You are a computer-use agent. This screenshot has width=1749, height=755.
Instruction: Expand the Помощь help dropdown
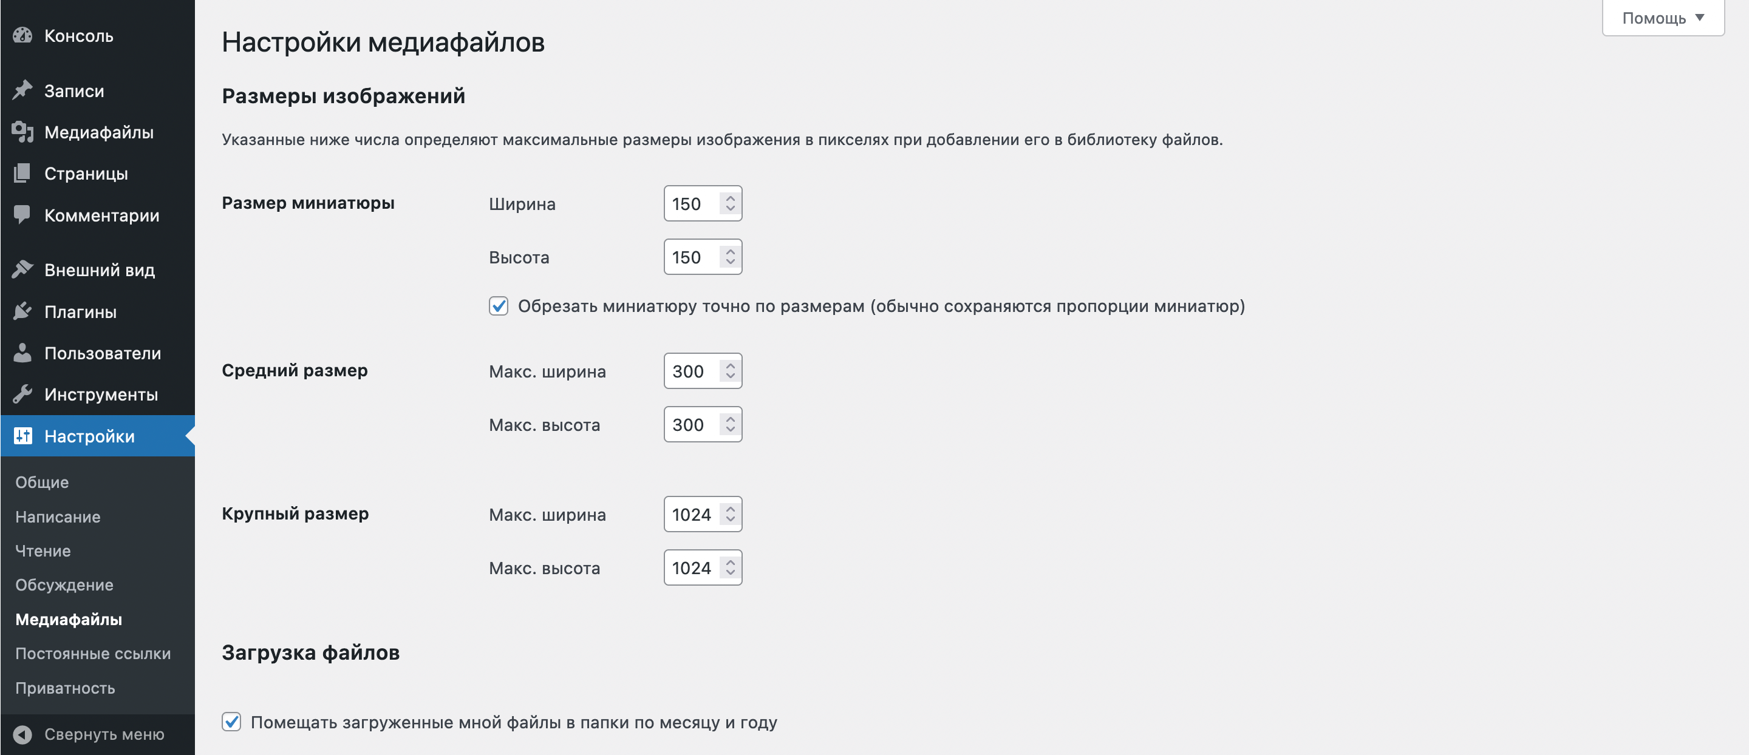[x=1663, y=18]
